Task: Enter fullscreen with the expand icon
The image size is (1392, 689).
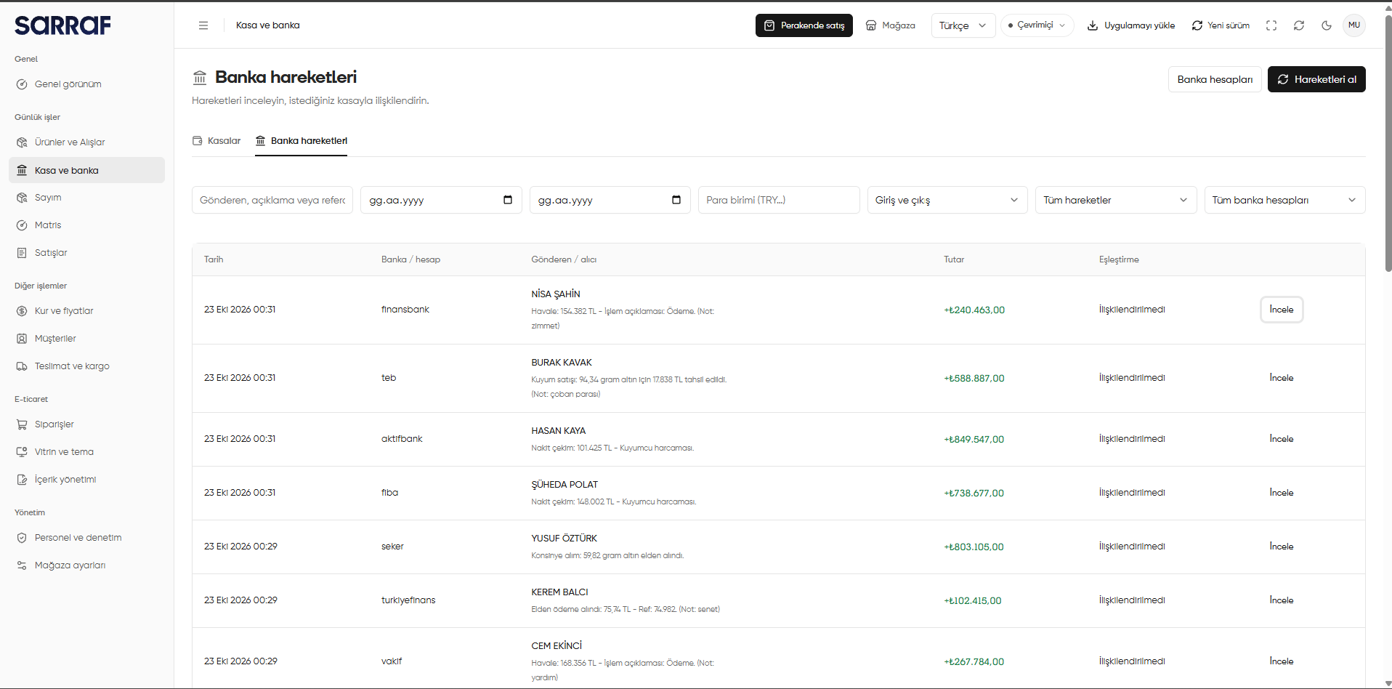Action: 1271,25
